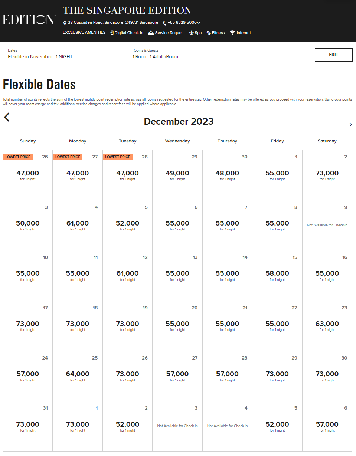This screenshot has width=356, height=456.
Task: Click the Service Request bell icon
Action: click(151, 33)
